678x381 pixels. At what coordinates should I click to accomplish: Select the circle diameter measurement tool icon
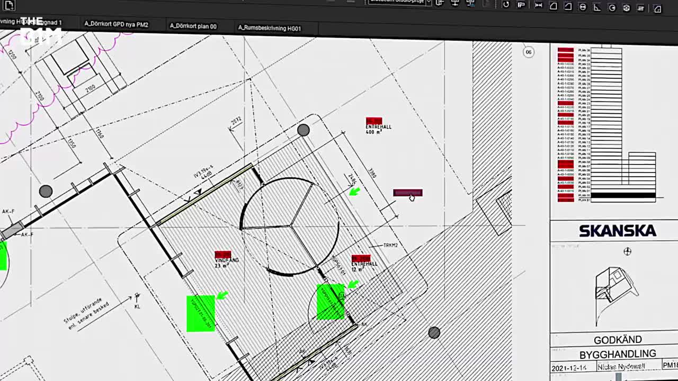pos(583,7)
